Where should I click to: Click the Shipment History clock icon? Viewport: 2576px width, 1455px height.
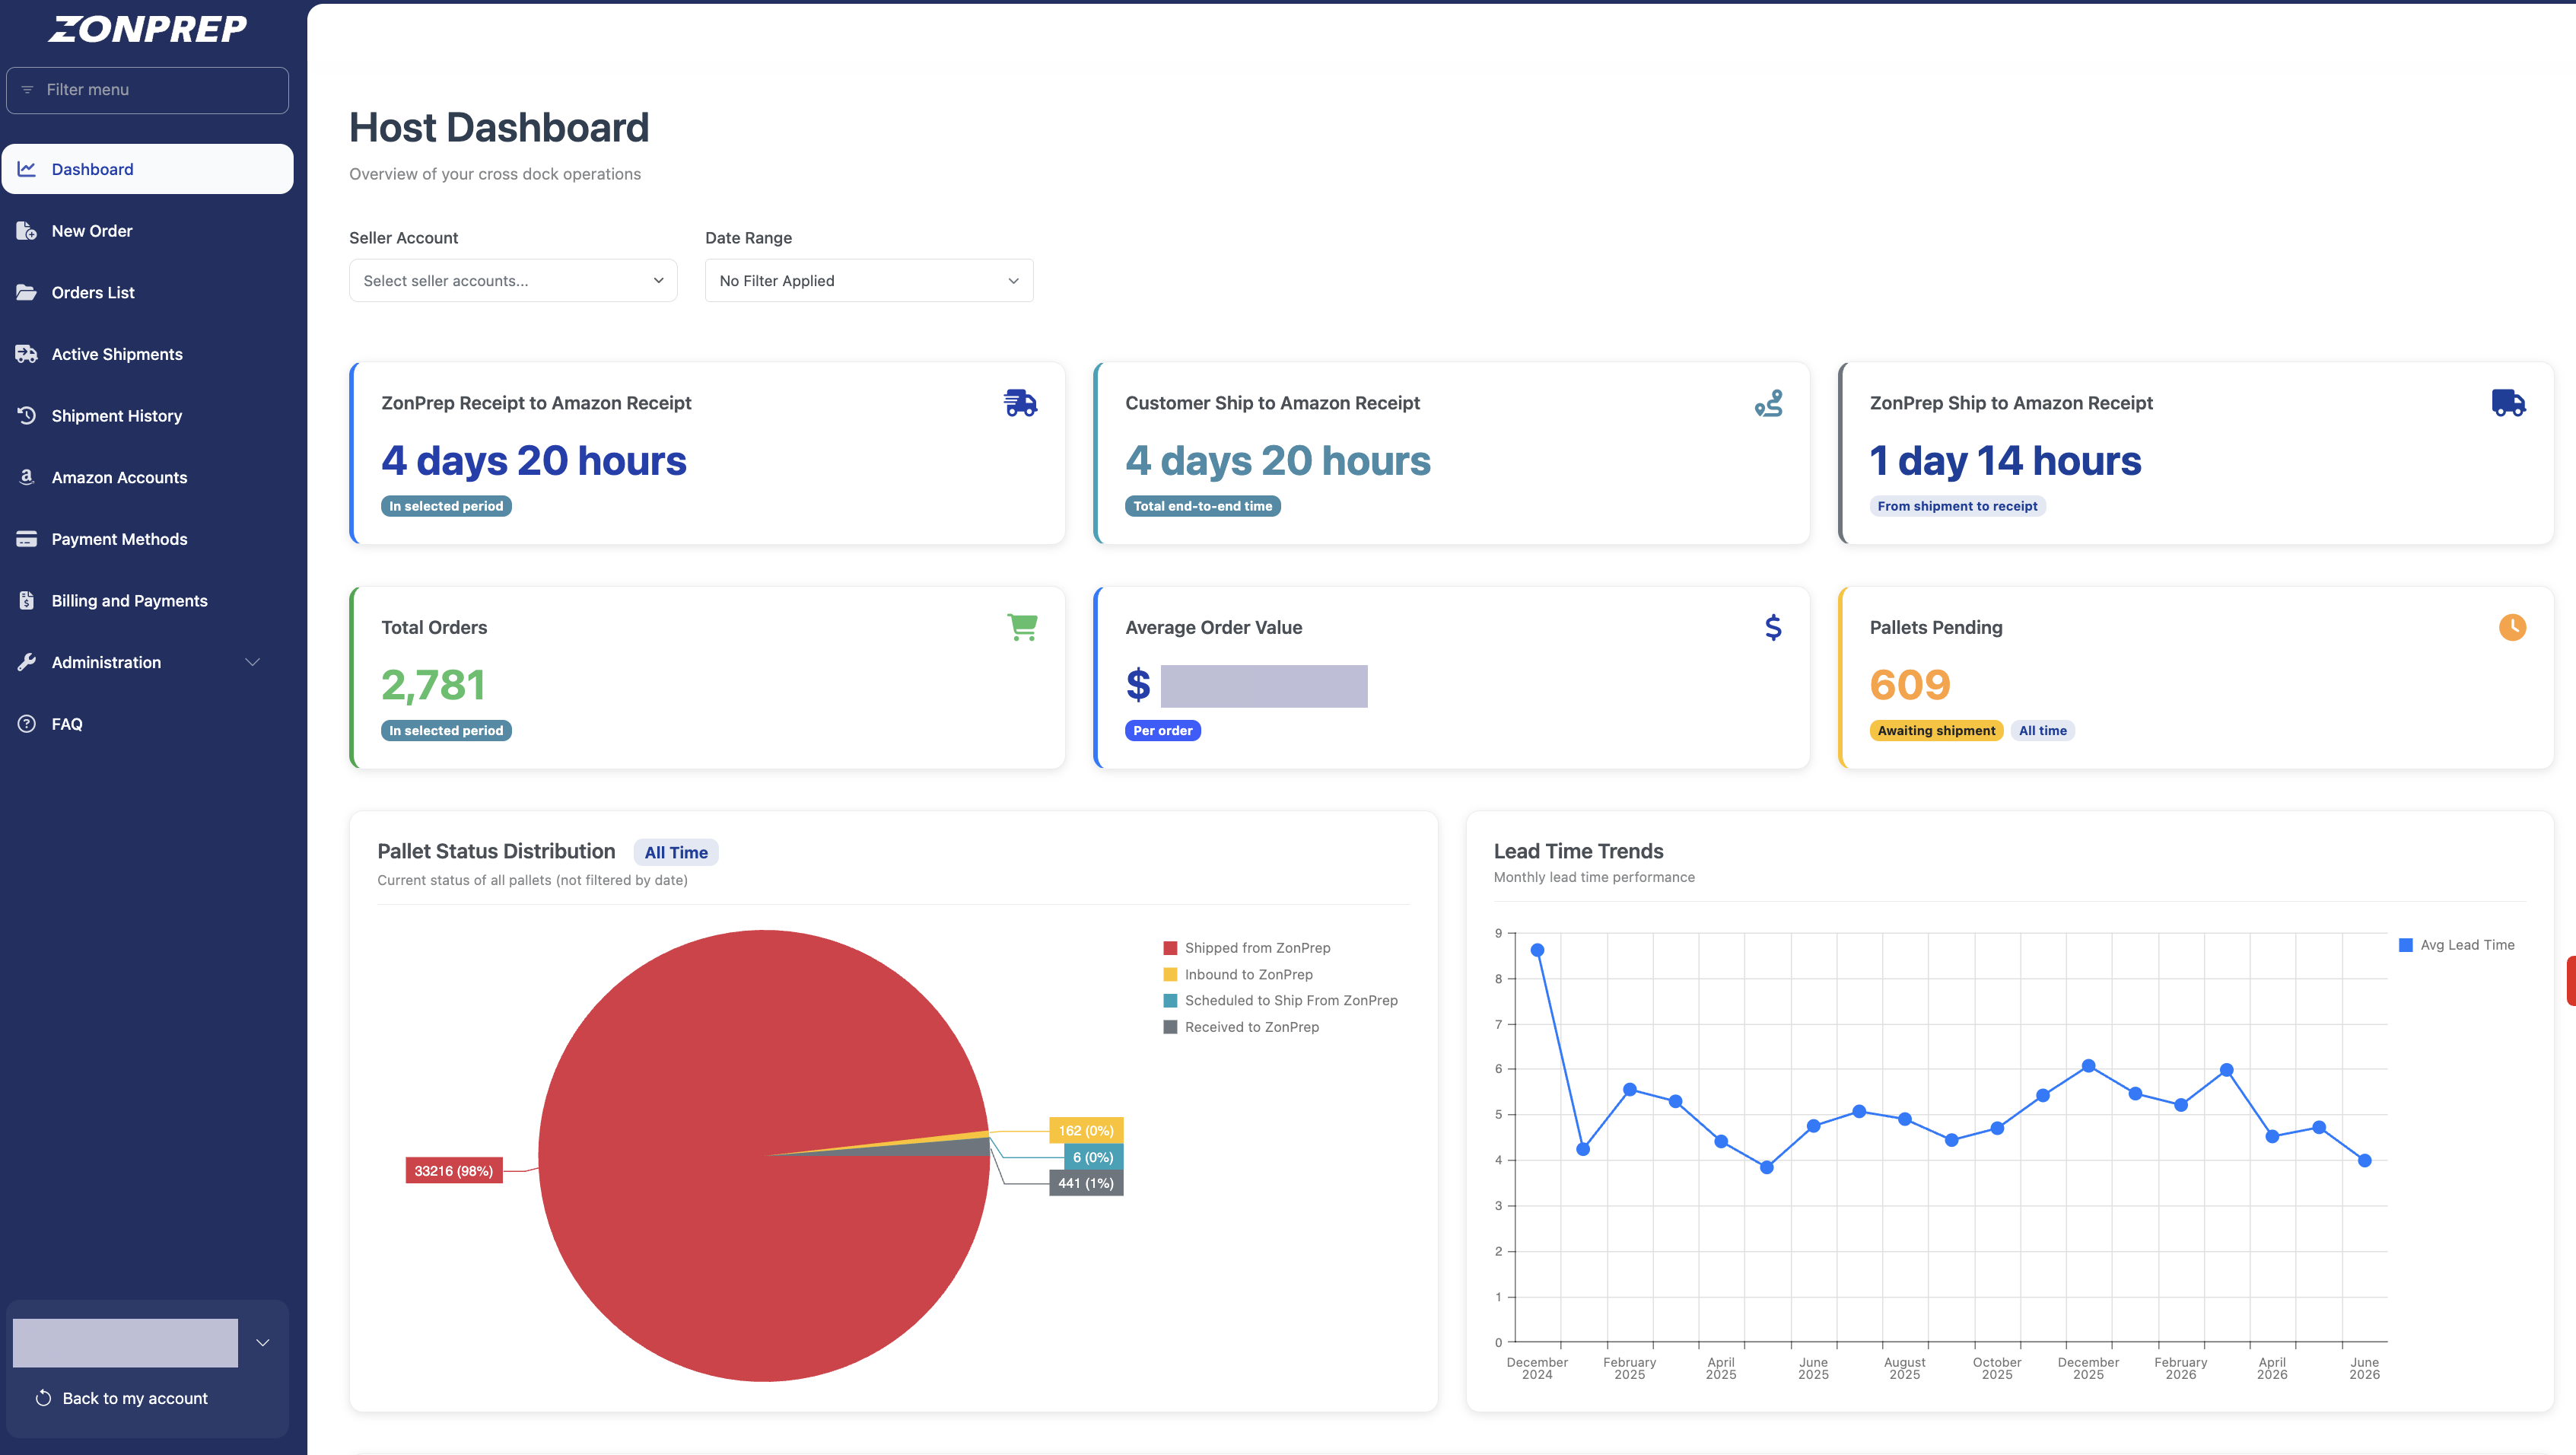pyautogui.click(x=27, y=415)
